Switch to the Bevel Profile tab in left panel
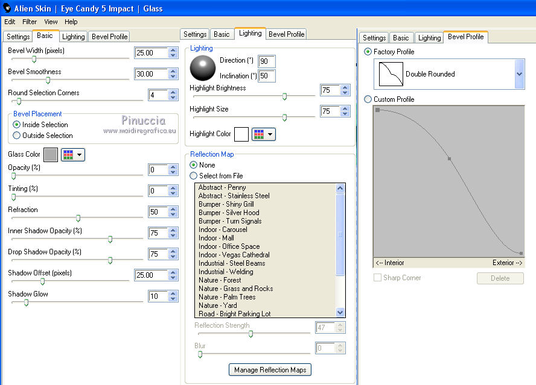Screen dimensions: 536x385 [109, 36]
